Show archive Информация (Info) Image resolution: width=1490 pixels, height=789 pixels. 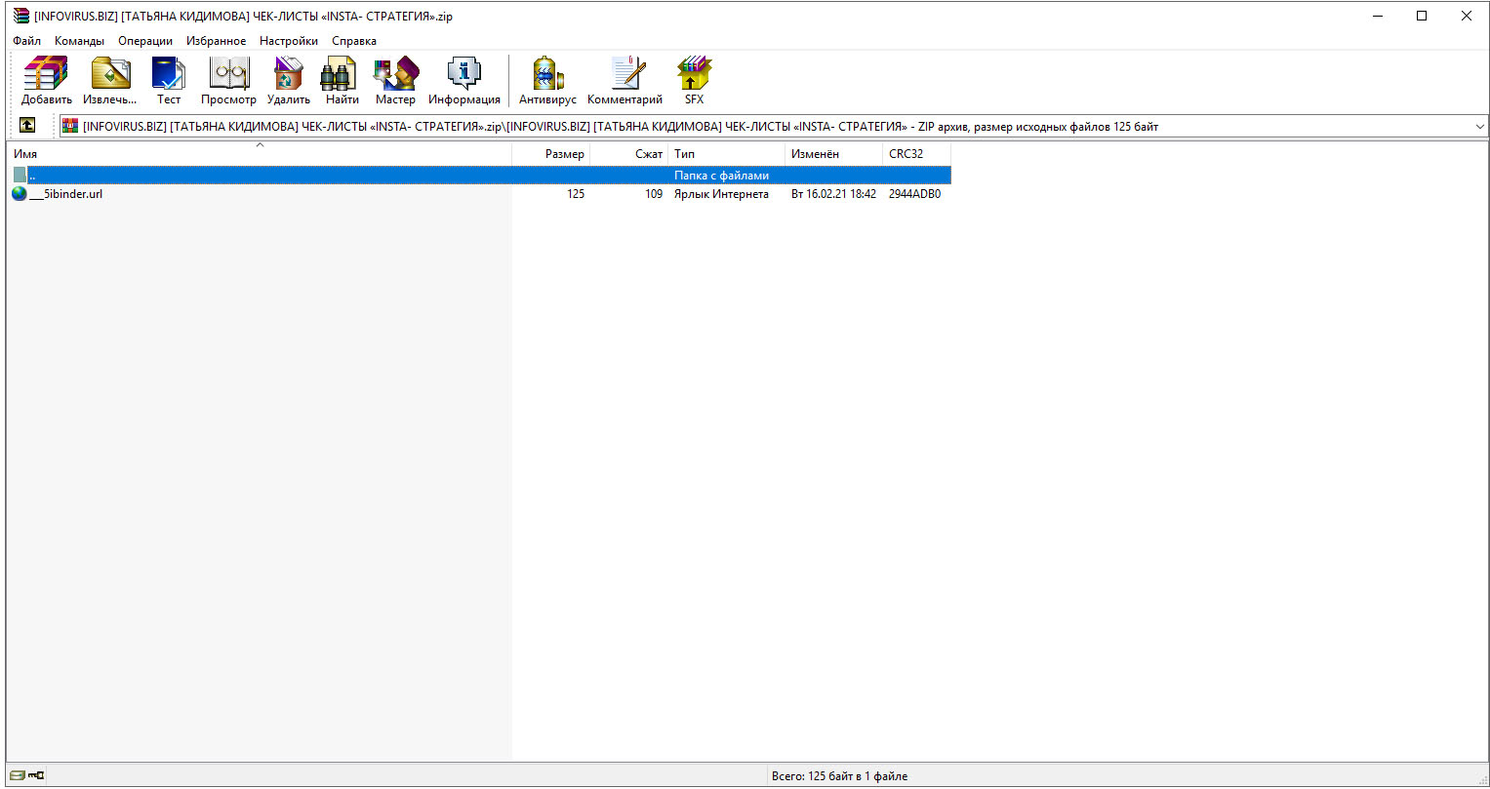pos(464,80)
